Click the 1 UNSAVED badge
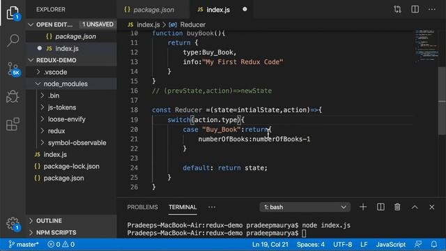 click(98, 24)
